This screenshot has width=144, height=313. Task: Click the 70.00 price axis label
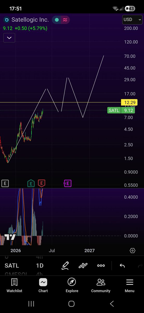click(x=130, y=56)
